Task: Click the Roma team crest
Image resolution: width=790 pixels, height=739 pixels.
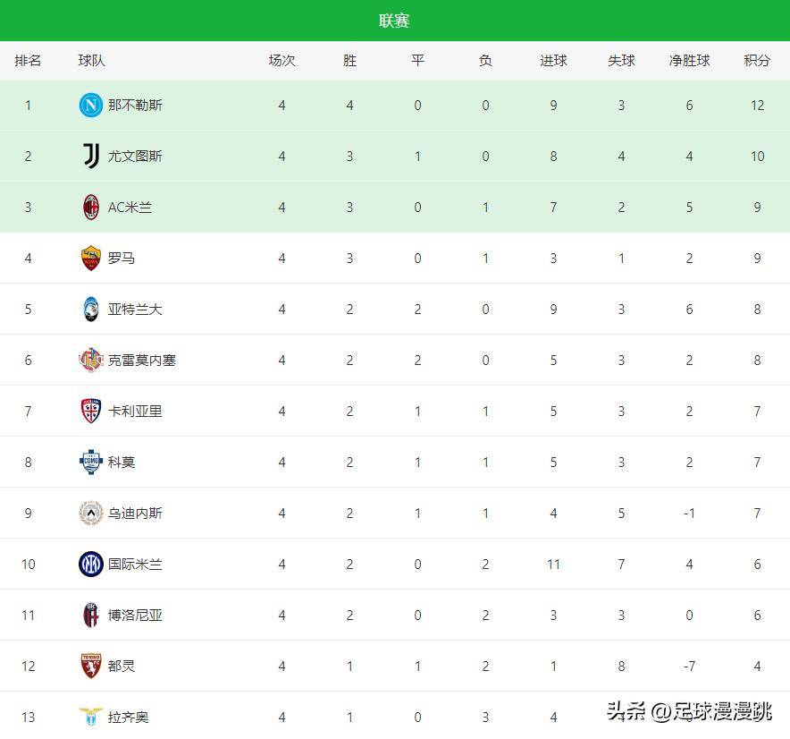Action: (x=91, y=259)
